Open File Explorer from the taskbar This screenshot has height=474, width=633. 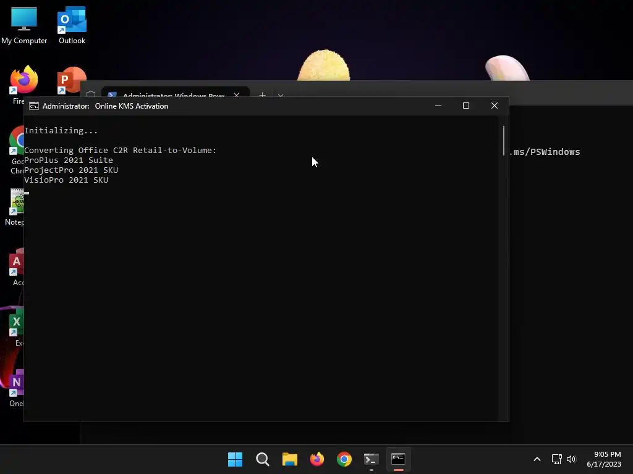(x=289, y=459)
